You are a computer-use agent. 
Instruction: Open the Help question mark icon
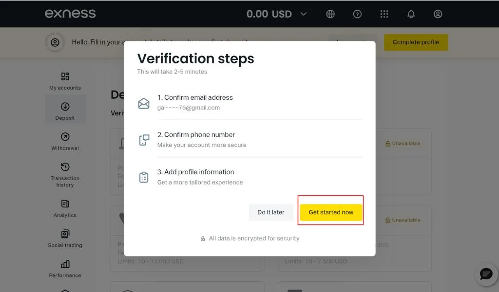coord(357,14)
